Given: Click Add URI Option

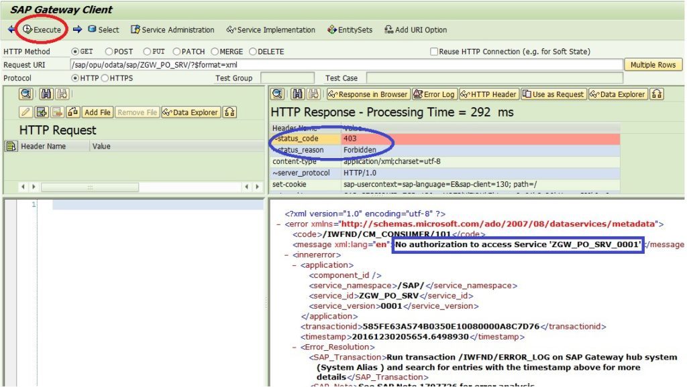Looking at the screenshot, I should click(415, 29).
